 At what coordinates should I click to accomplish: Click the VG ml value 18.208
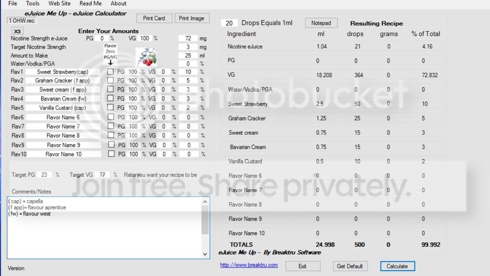click(324, 75)
